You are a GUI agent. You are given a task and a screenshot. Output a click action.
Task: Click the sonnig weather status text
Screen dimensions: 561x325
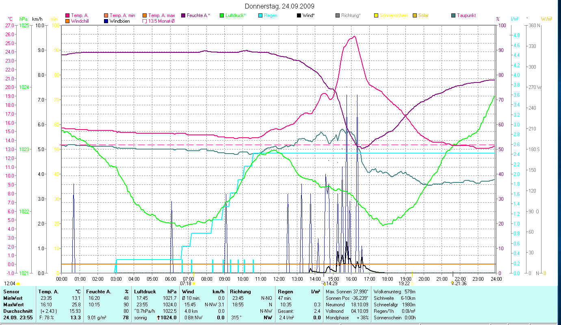pos(141,318)
